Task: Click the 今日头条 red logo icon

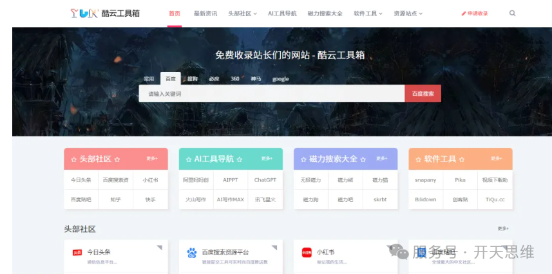Action: 77,252
